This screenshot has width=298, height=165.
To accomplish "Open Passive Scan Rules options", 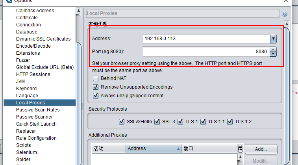I will click(38, 110).
